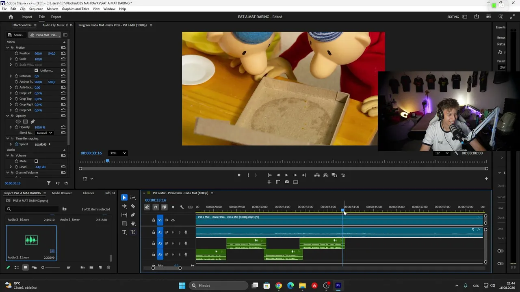Open timeline display settings wrench
The height and width of the screenshot is (292, 520).
click(x=182, y=207)
